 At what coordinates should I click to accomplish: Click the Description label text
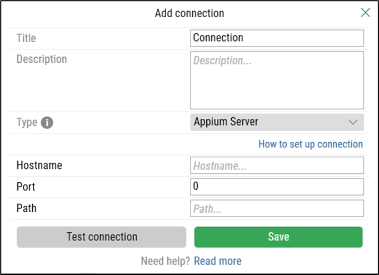pyautogui.click(x=42, y=59)
